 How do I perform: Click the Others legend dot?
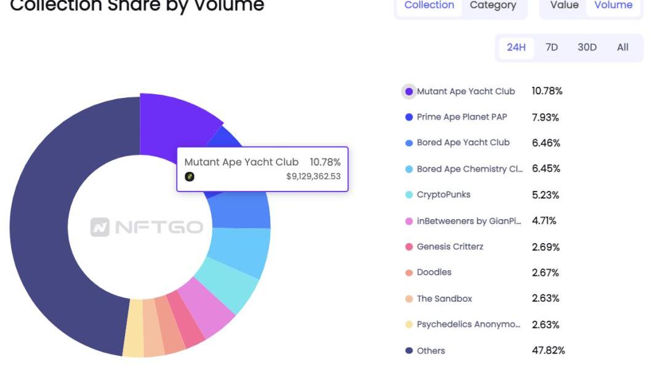(x=409, y=351)
